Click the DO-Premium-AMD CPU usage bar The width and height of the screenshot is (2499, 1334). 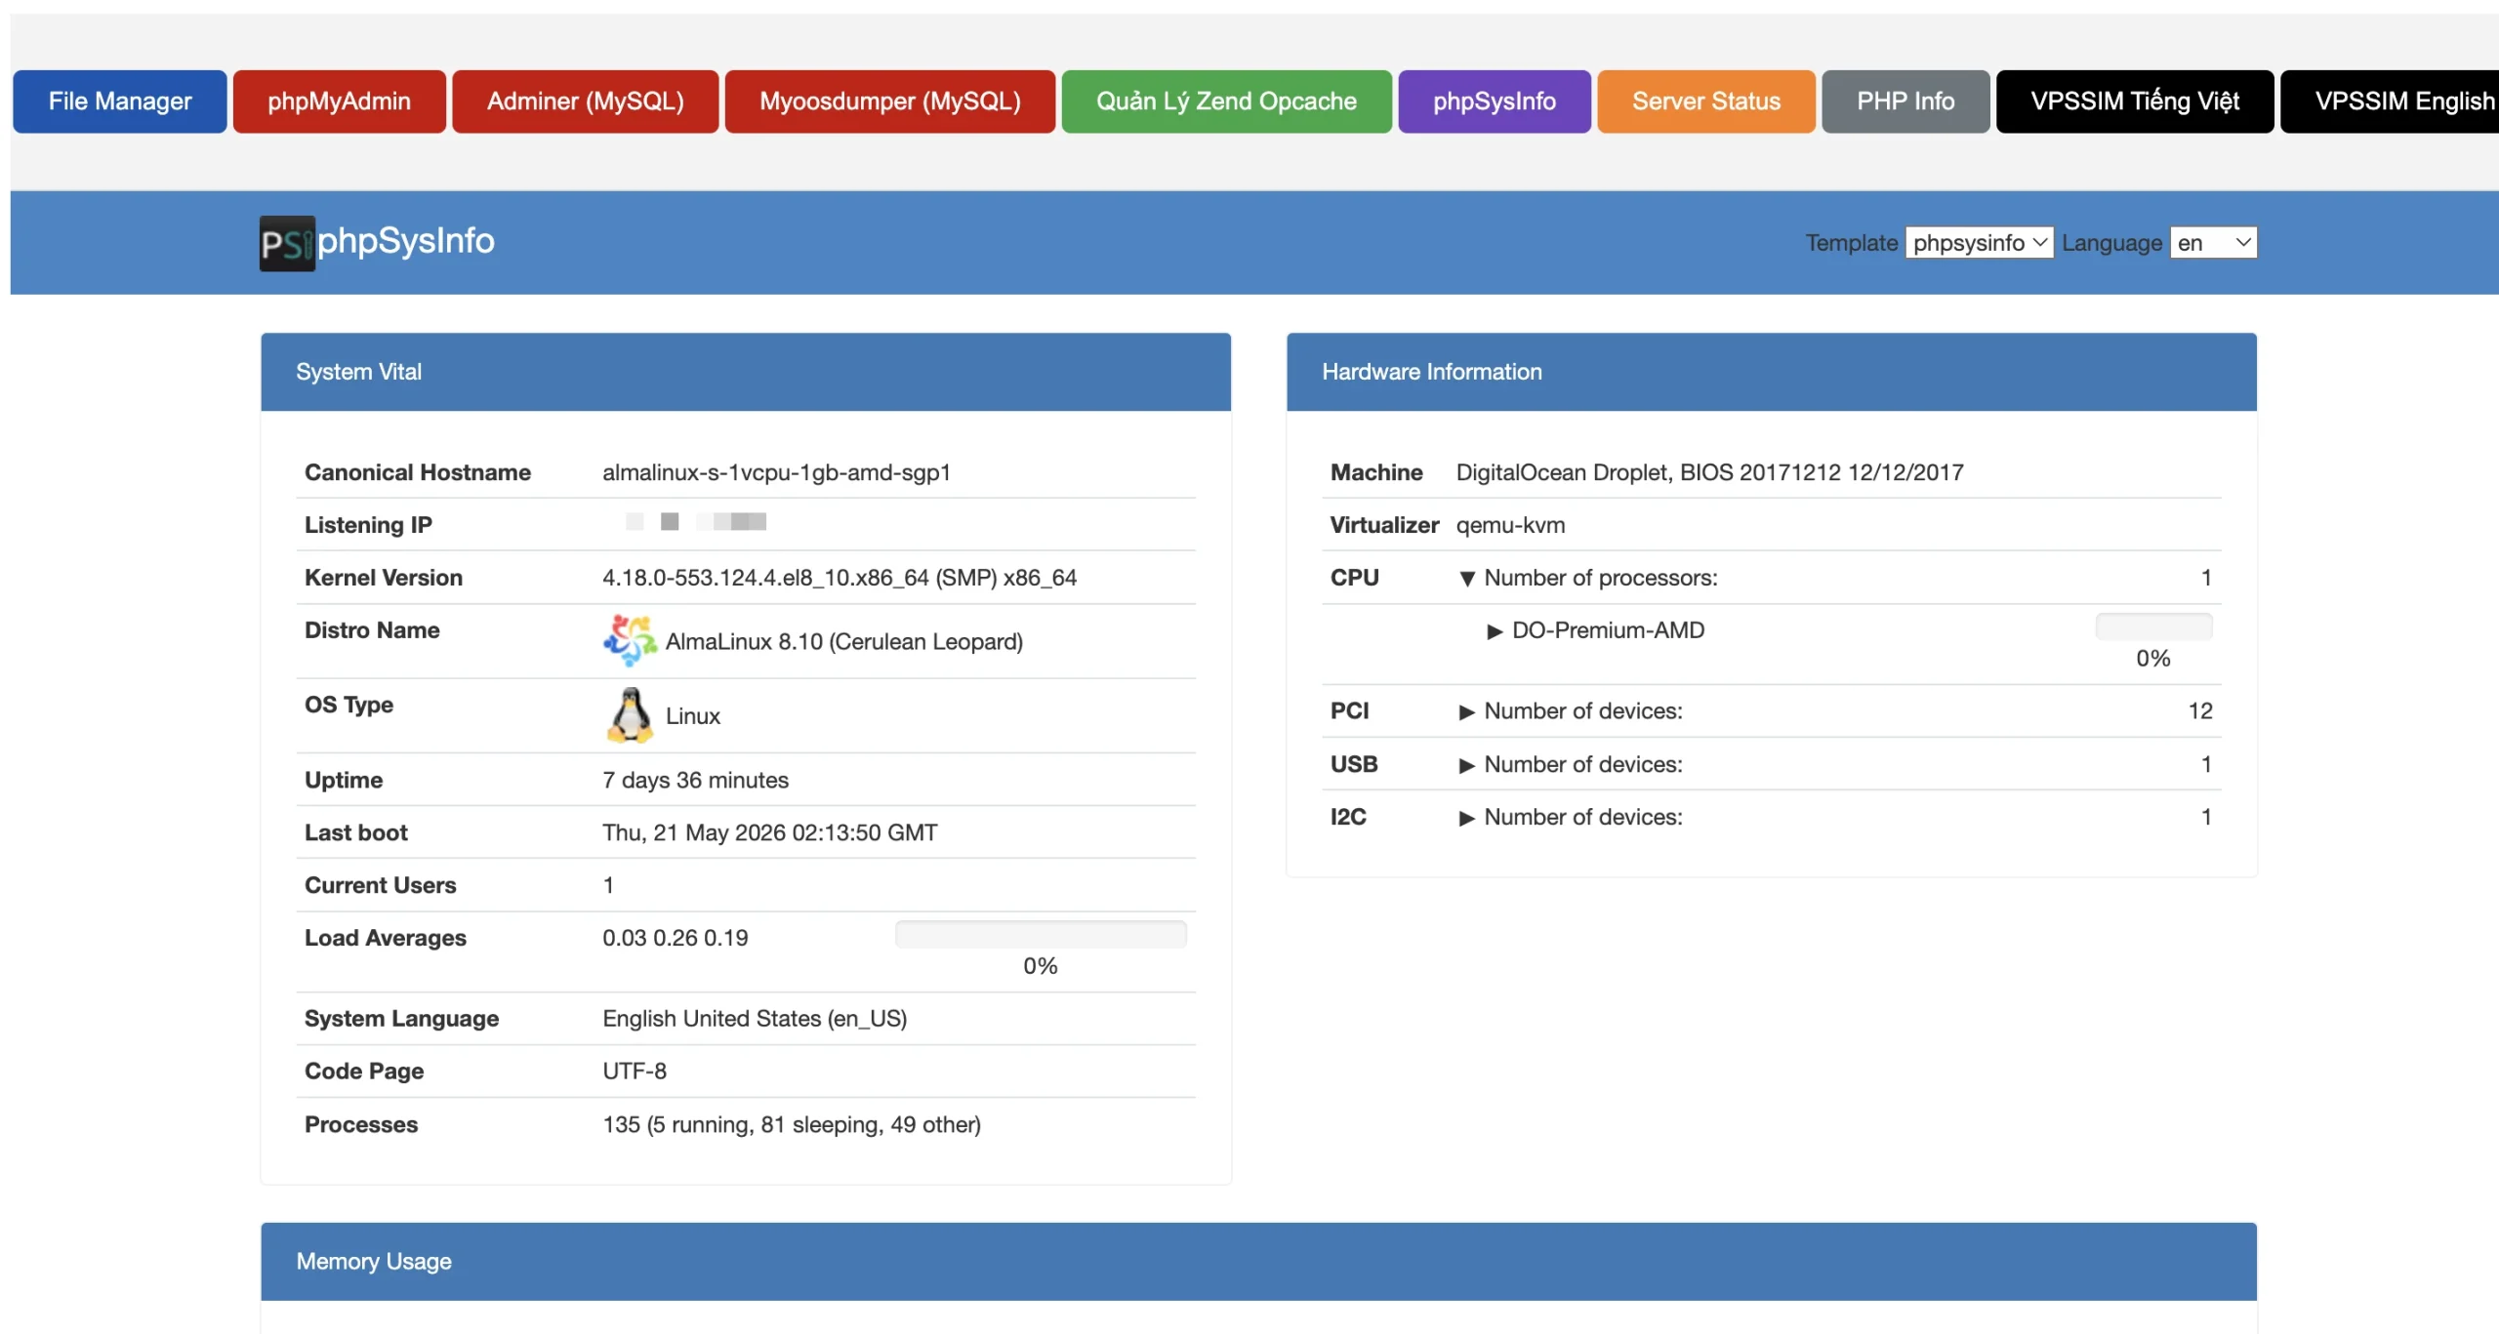point(2153,627)
